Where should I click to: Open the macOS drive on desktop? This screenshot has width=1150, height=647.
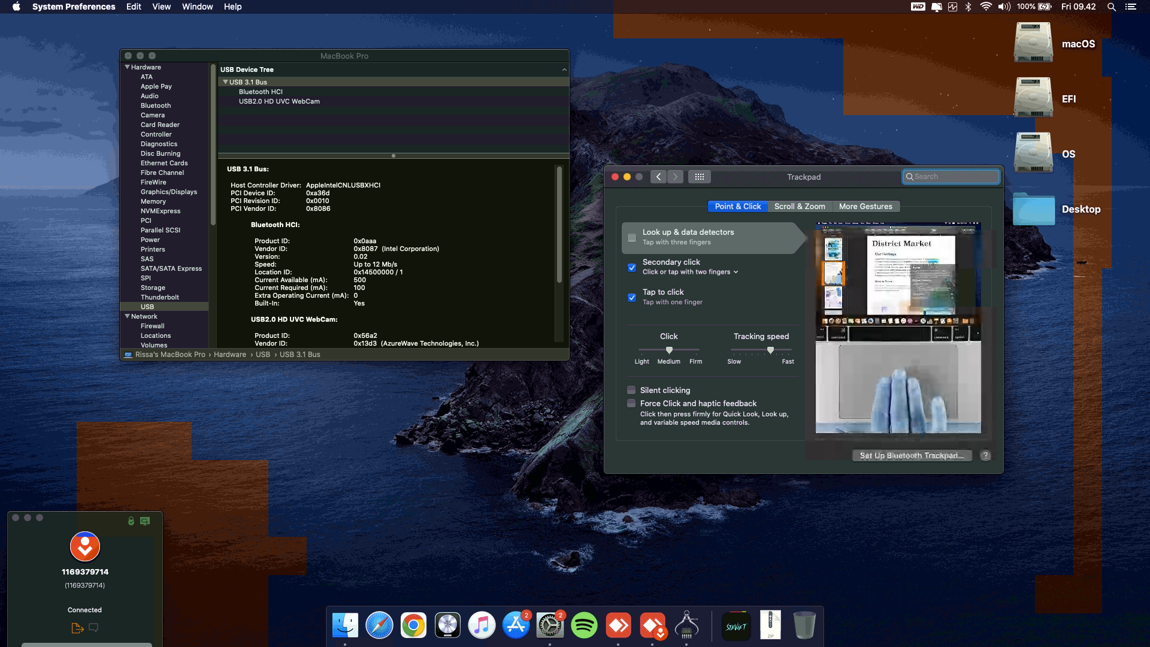coord(1033,43)
